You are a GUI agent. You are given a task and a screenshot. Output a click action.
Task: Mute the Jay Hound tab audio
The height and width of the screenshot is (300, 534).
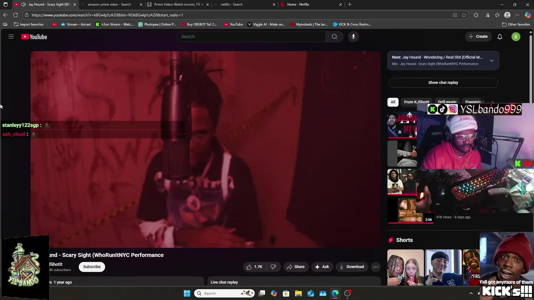23,5
